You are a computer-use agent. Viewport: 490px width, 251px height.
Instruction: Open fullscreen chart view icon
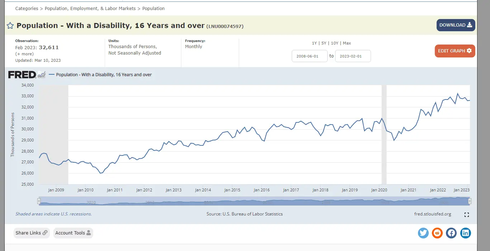[466, 215]
